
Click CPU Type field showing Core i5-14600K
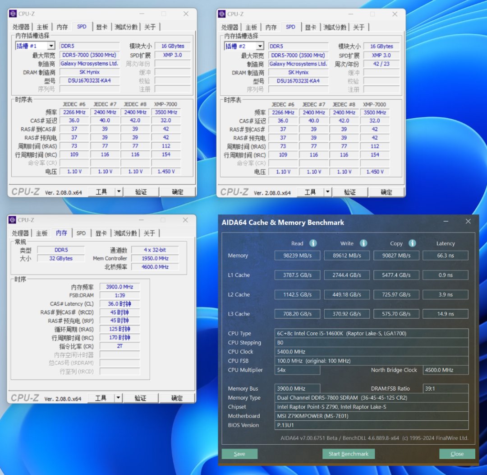point(372,333)
